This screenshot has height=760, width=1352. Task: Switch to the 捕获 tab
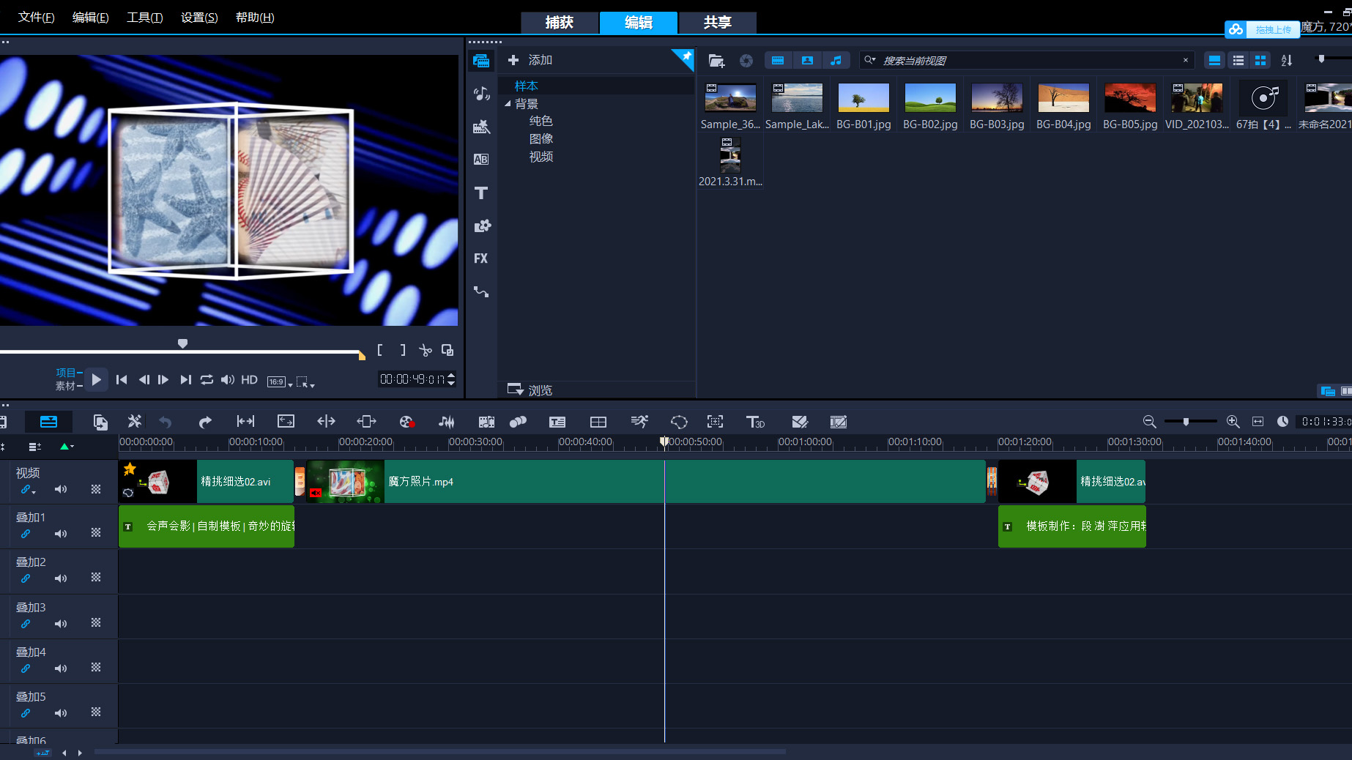[560, 22]
